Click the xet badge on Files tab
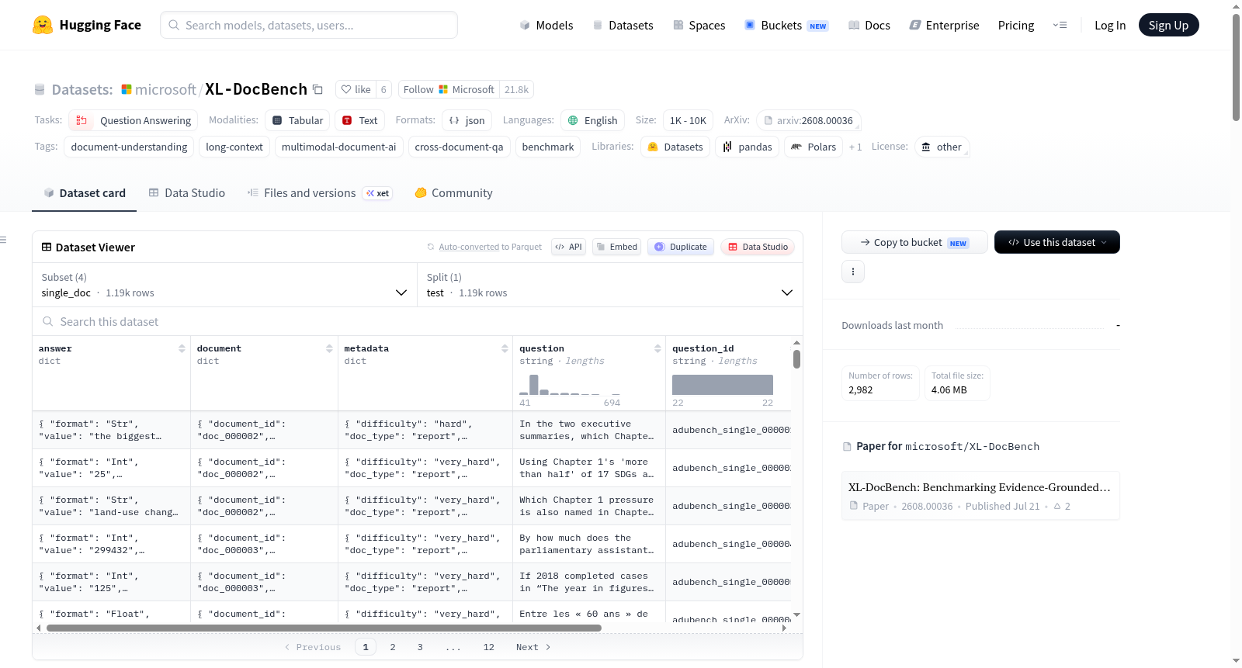Image resolution: width=1242 pixels, height=668 pixels. (377, 193)
